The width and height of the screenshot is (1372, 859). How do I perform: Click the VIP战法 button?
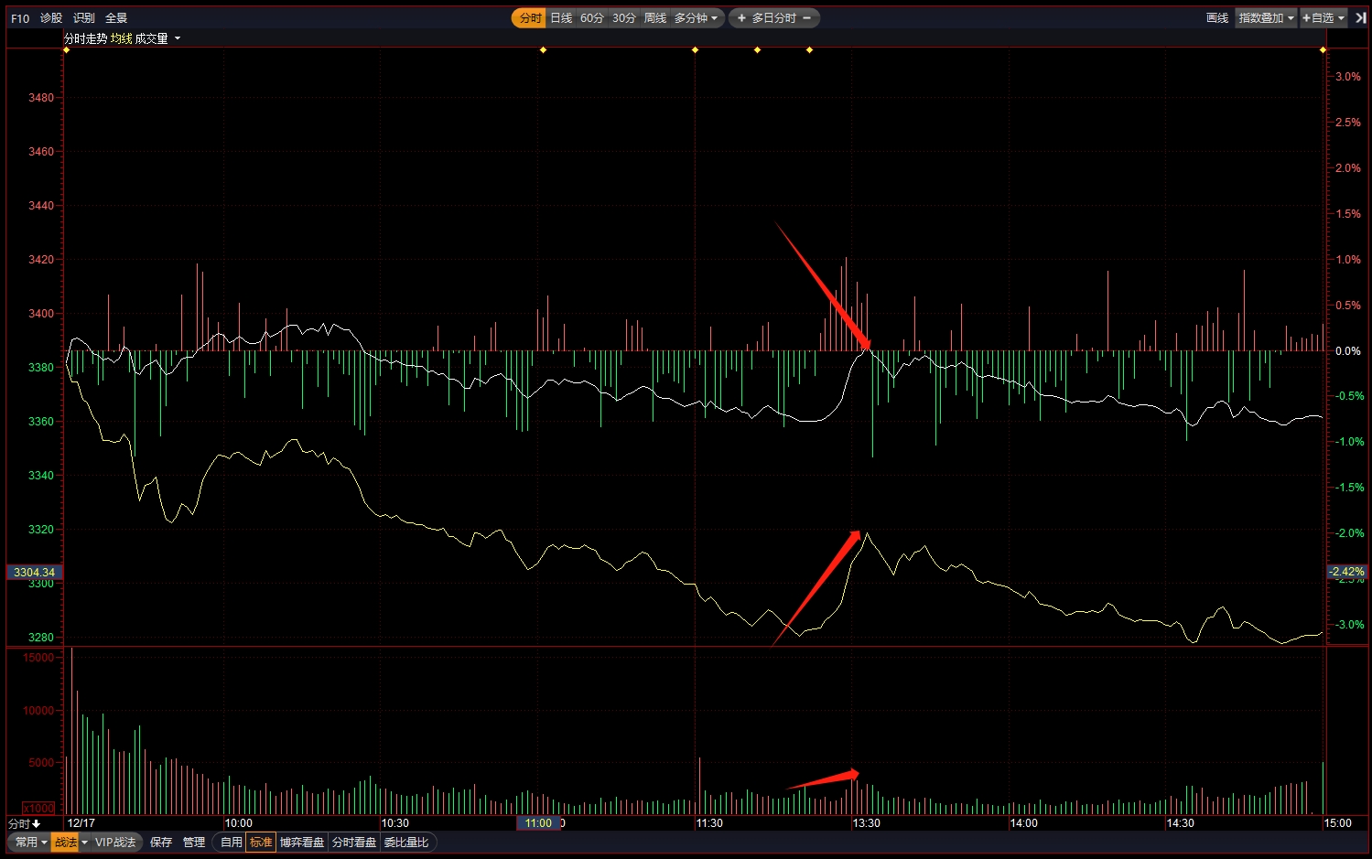tap(115, 843)
